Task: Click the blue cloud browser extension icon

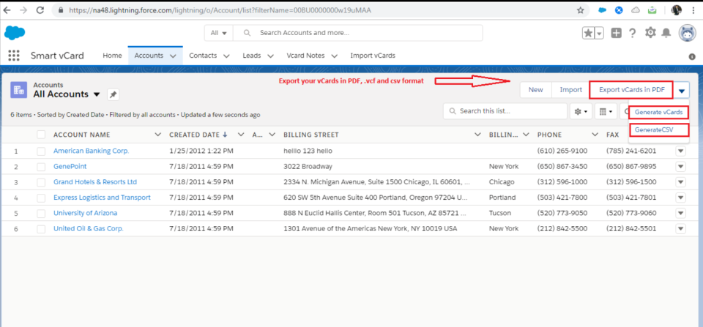Action: coord(602,10)
